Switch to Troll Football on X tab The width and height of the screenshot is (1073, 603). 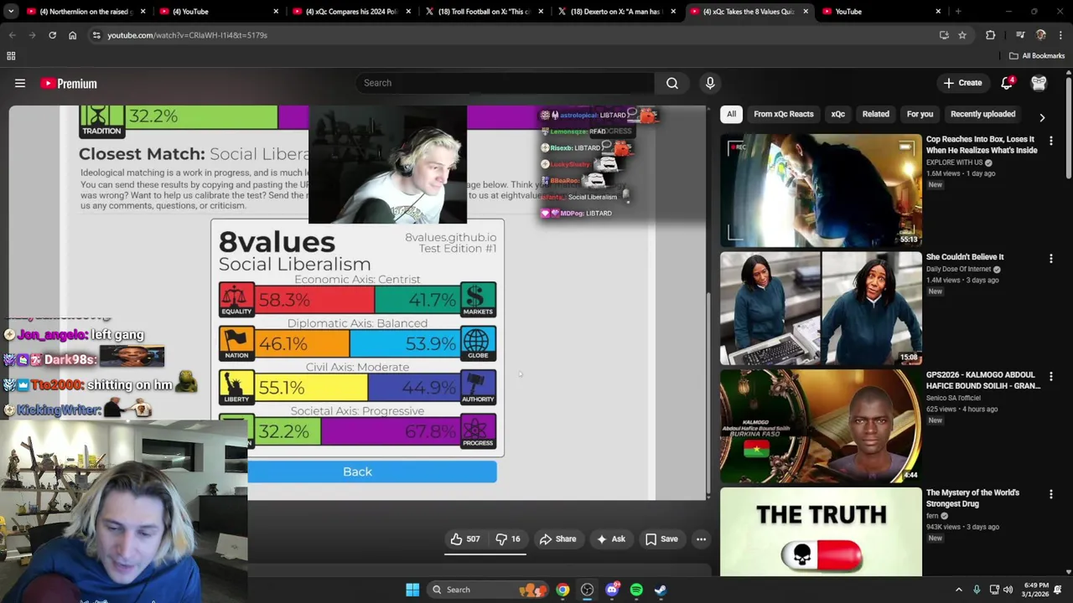(x=484, y=12)
